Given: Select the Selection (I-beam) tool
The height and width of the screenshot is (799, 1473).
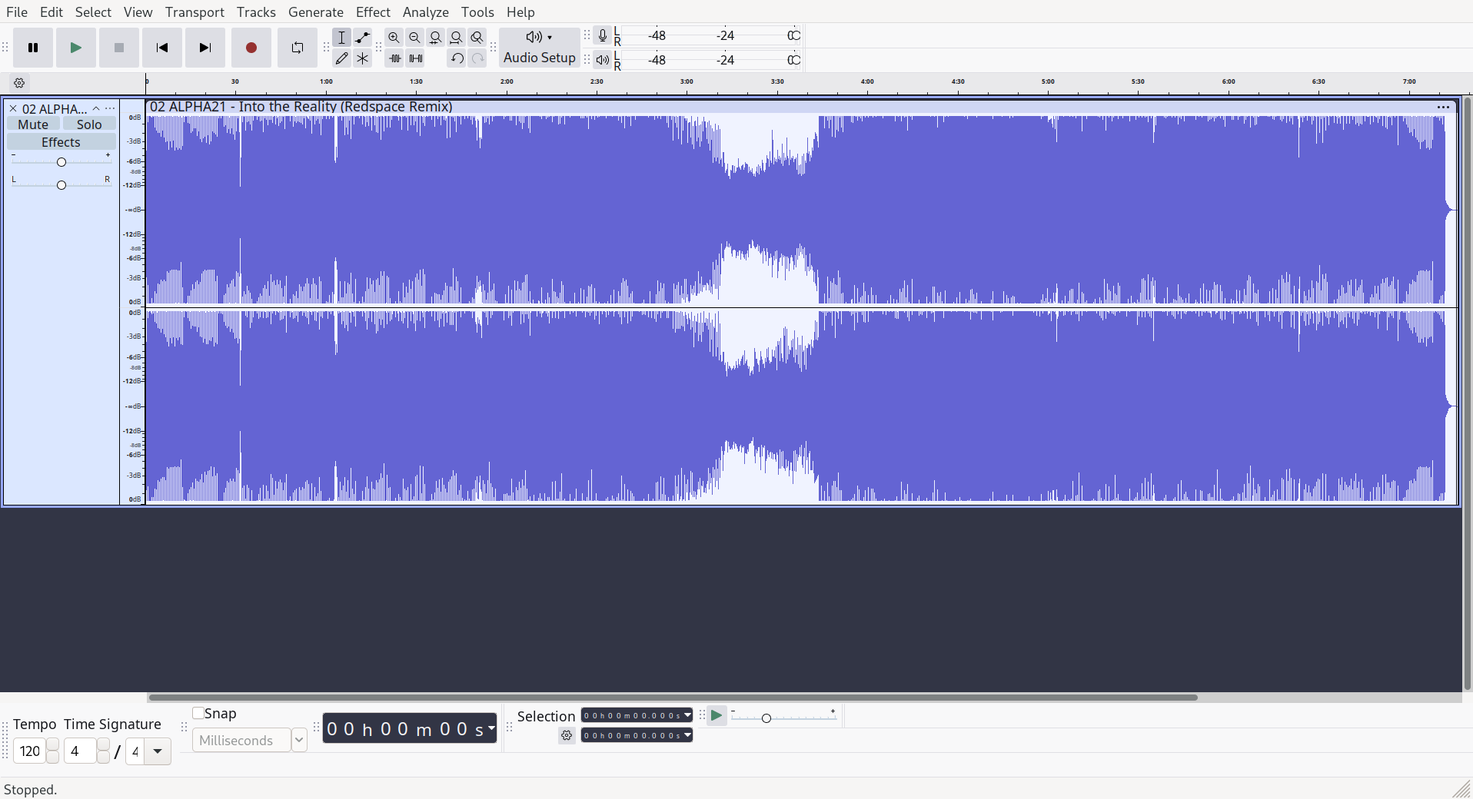Looking at the screenshot, I should click(x=342, y=37).
